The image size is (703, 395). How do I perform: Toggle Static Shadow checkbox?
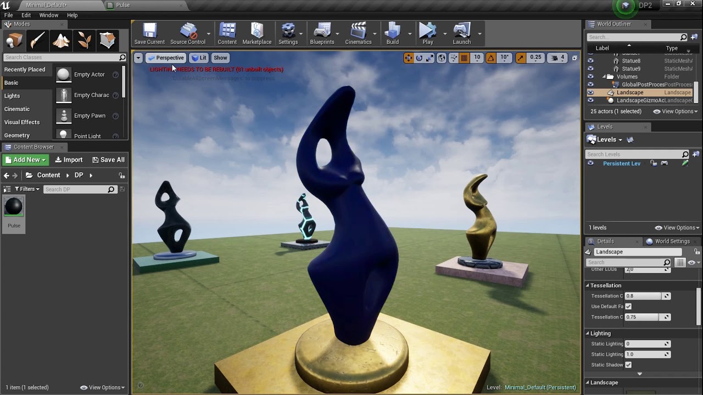pos(628,365)
